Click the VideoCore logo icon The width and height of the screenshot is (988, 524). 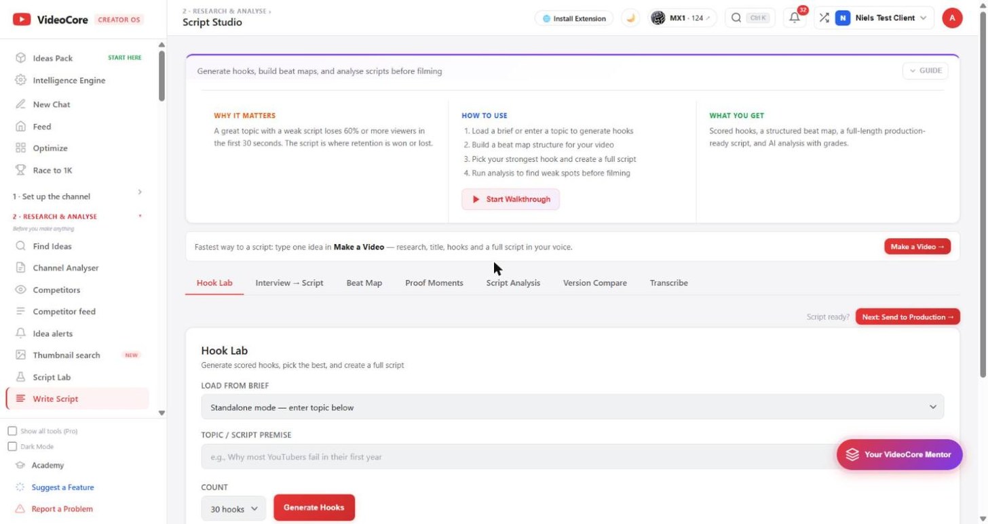[22, 20]
